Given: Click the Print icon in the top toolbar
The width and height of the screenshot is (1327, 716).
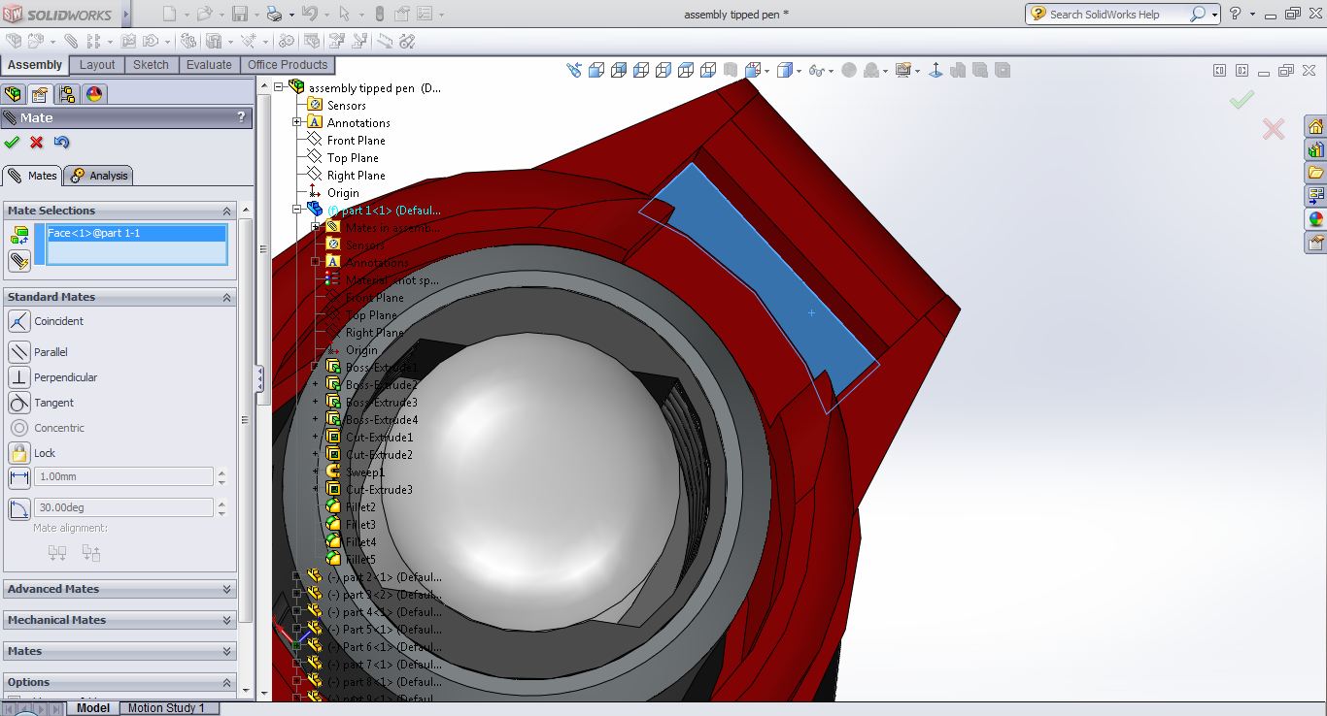Looking at the screenshot, I should (274, 15).
